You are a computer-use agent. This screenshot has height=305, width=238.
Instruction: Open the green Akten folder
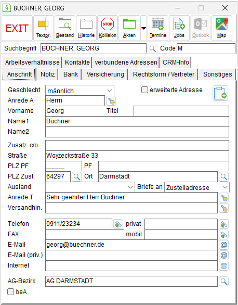(129, 28)
